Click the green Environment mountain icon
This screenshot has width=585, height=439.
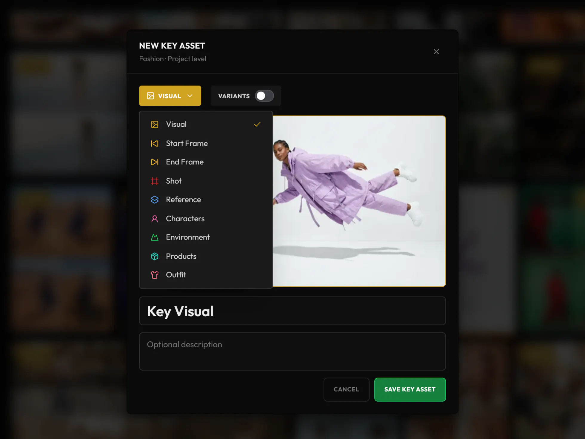pyautogui.click(x=155, y=237)
